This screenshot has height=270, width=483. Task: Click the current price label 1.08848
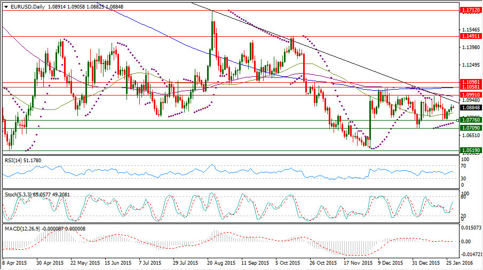(x=470, y=107)
